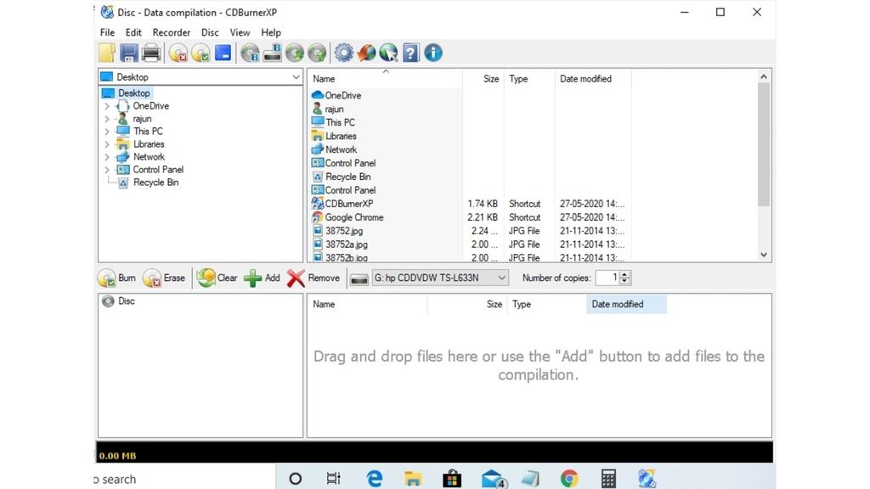The height and width of the screenshot is (489, 870).
Task: Open the Disc menu
Action: pyautogui.click(x=210, y=32)
